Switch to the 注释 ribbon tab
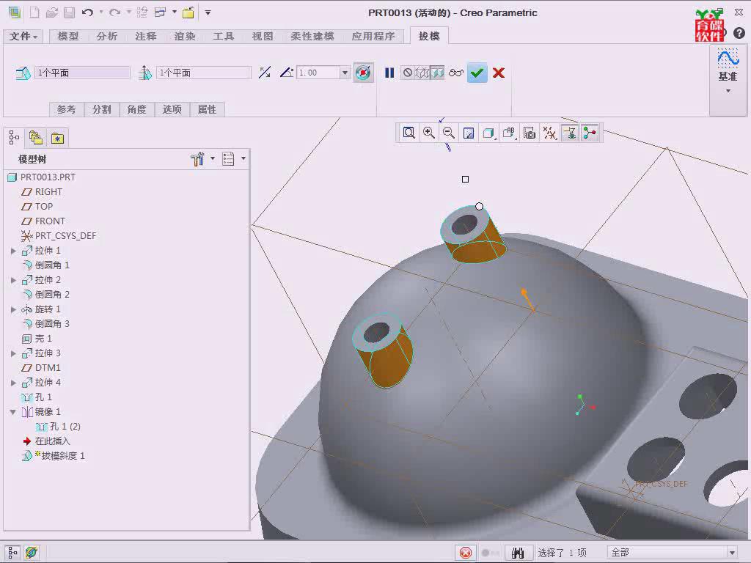 pos(146,37)
